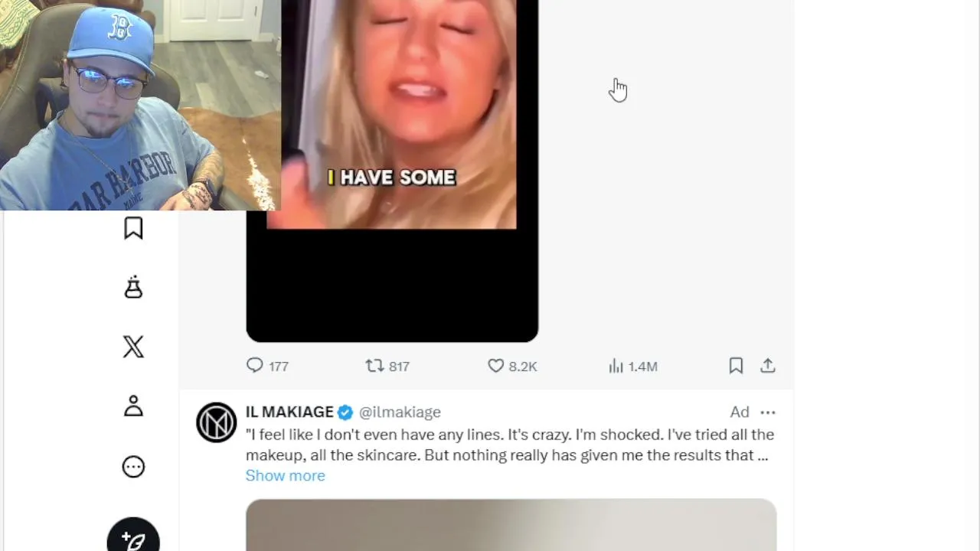Repost the post with 817 reposts
Screen dimensions: 980x551
coord(387,366)
